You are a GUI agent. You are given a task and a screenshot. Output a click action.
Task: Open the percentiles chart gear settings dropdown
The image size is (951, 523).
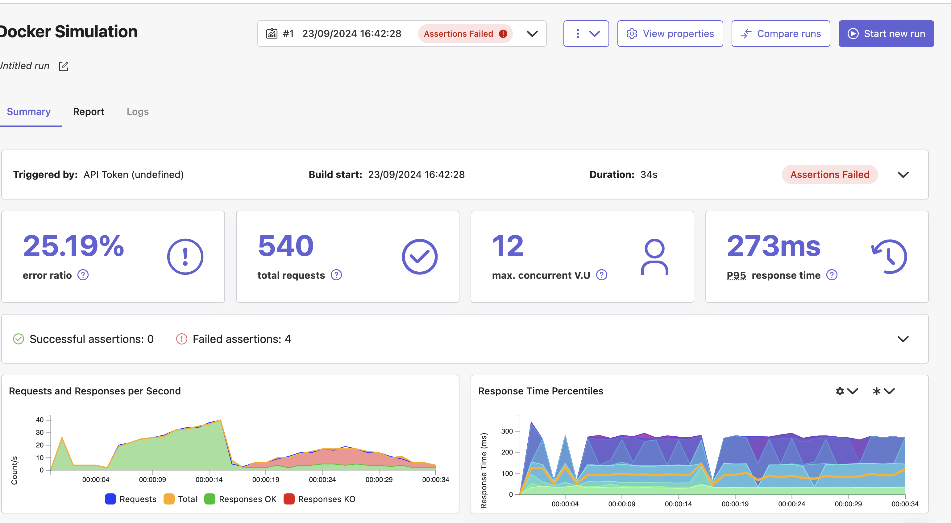[846, 391]
